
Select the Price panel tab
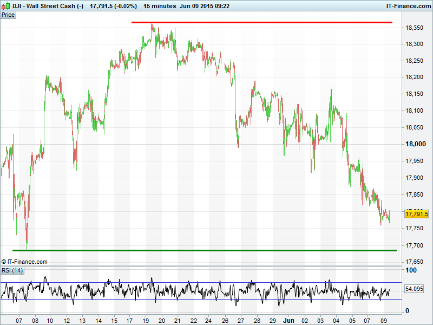coord(8,15)
